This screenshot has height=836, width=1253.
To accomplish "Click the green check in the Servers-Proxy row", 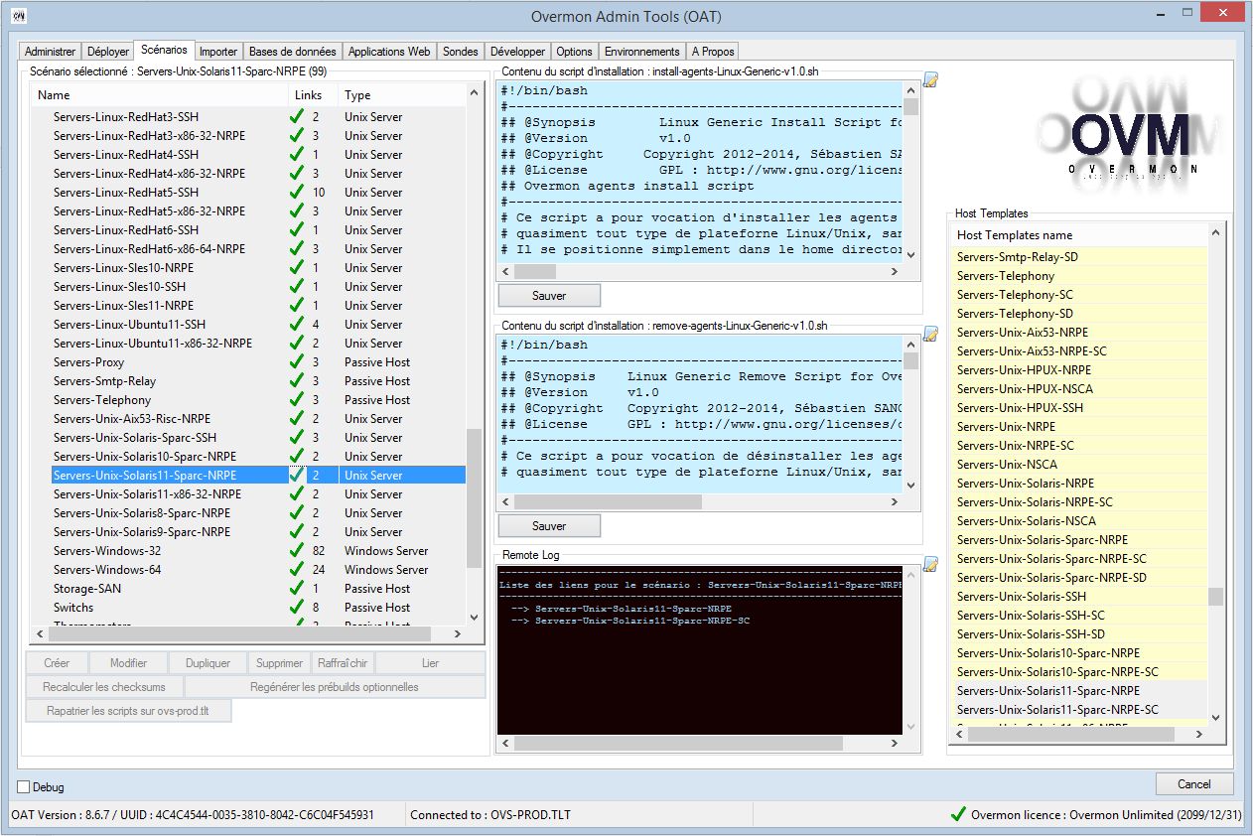I will [296, 362].
